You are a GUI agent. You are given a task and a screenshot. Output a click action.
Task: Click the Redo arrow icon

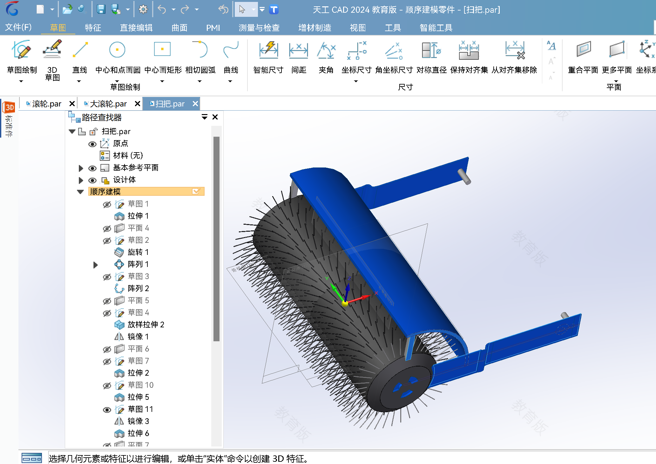(185, 10)
